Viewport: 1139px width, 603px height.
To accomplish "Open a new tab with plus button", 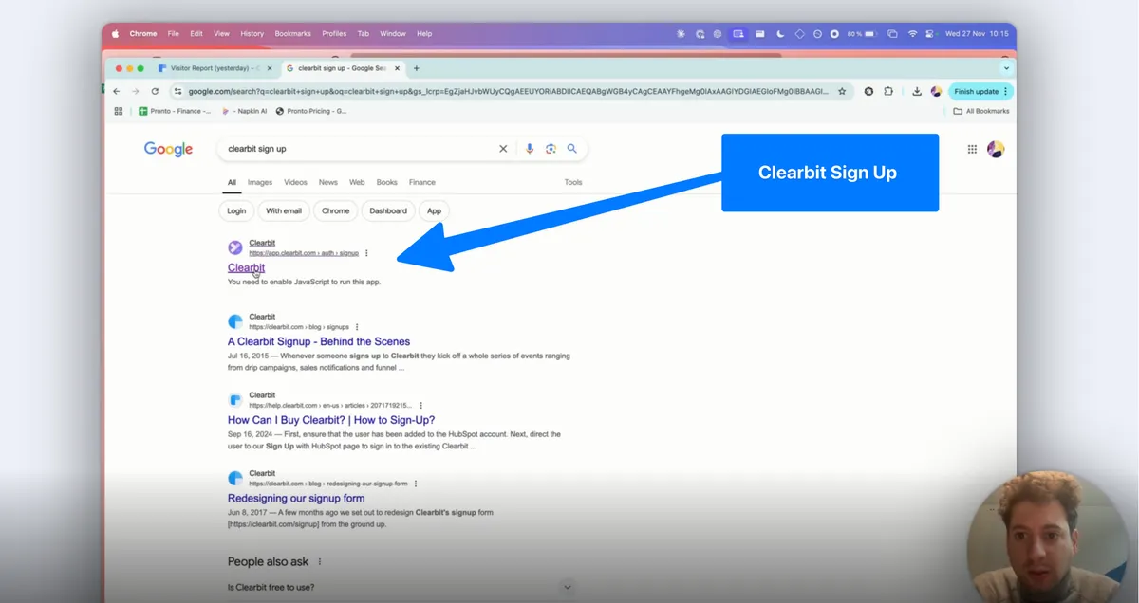I will (416, 68).
